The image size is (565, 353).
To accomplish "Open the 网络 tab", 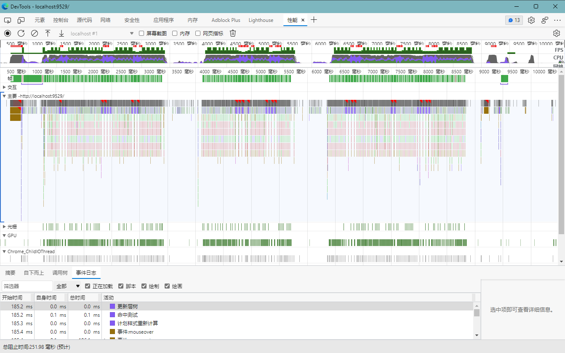I will (x=106, y=20).
